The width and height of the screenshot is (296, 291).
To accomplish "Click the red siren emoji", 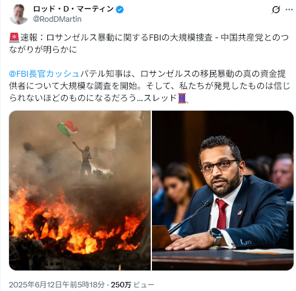I will pyautogui.click(x=14, y=38).
